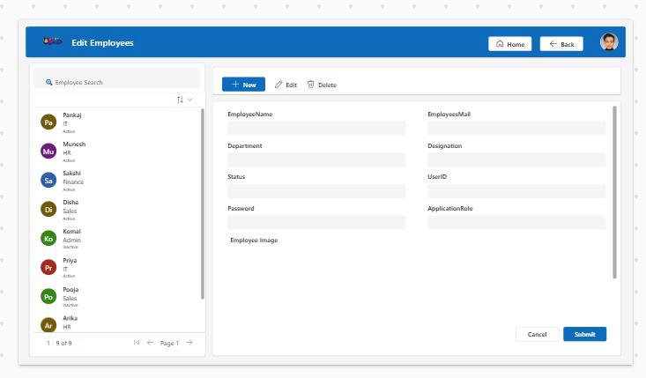This screenshot has height=378, width=646.
Task: Jump to first page icon
Action: (x=137, y=343)
